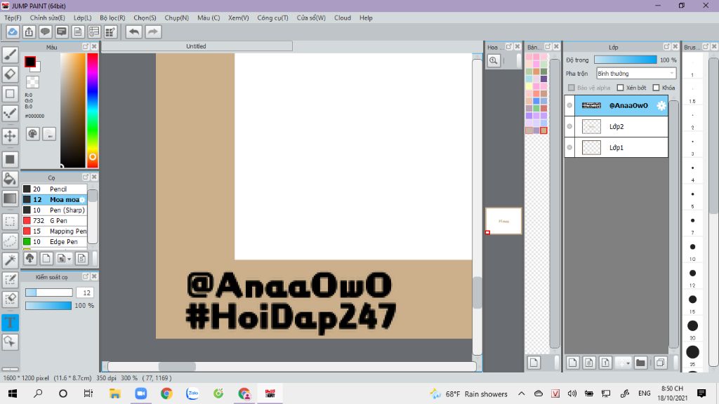Select the G Pen brush
The height and width of the screenshot is (404, 719).
(x=55, y=220)
